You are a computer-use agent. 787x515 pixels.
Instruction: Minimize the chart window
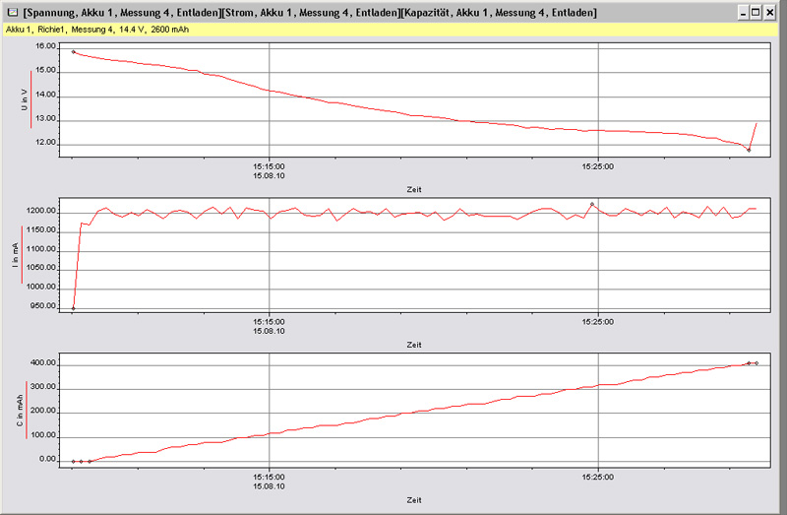(x=742, y=13)
